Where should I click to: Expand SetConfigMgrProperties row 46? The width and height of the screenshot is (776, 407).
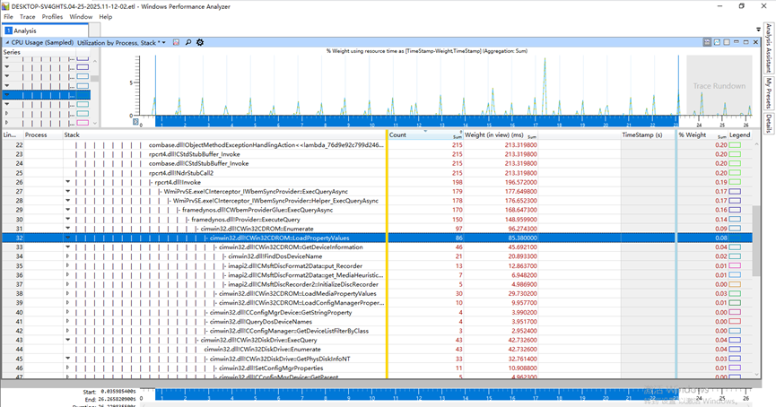68,368
